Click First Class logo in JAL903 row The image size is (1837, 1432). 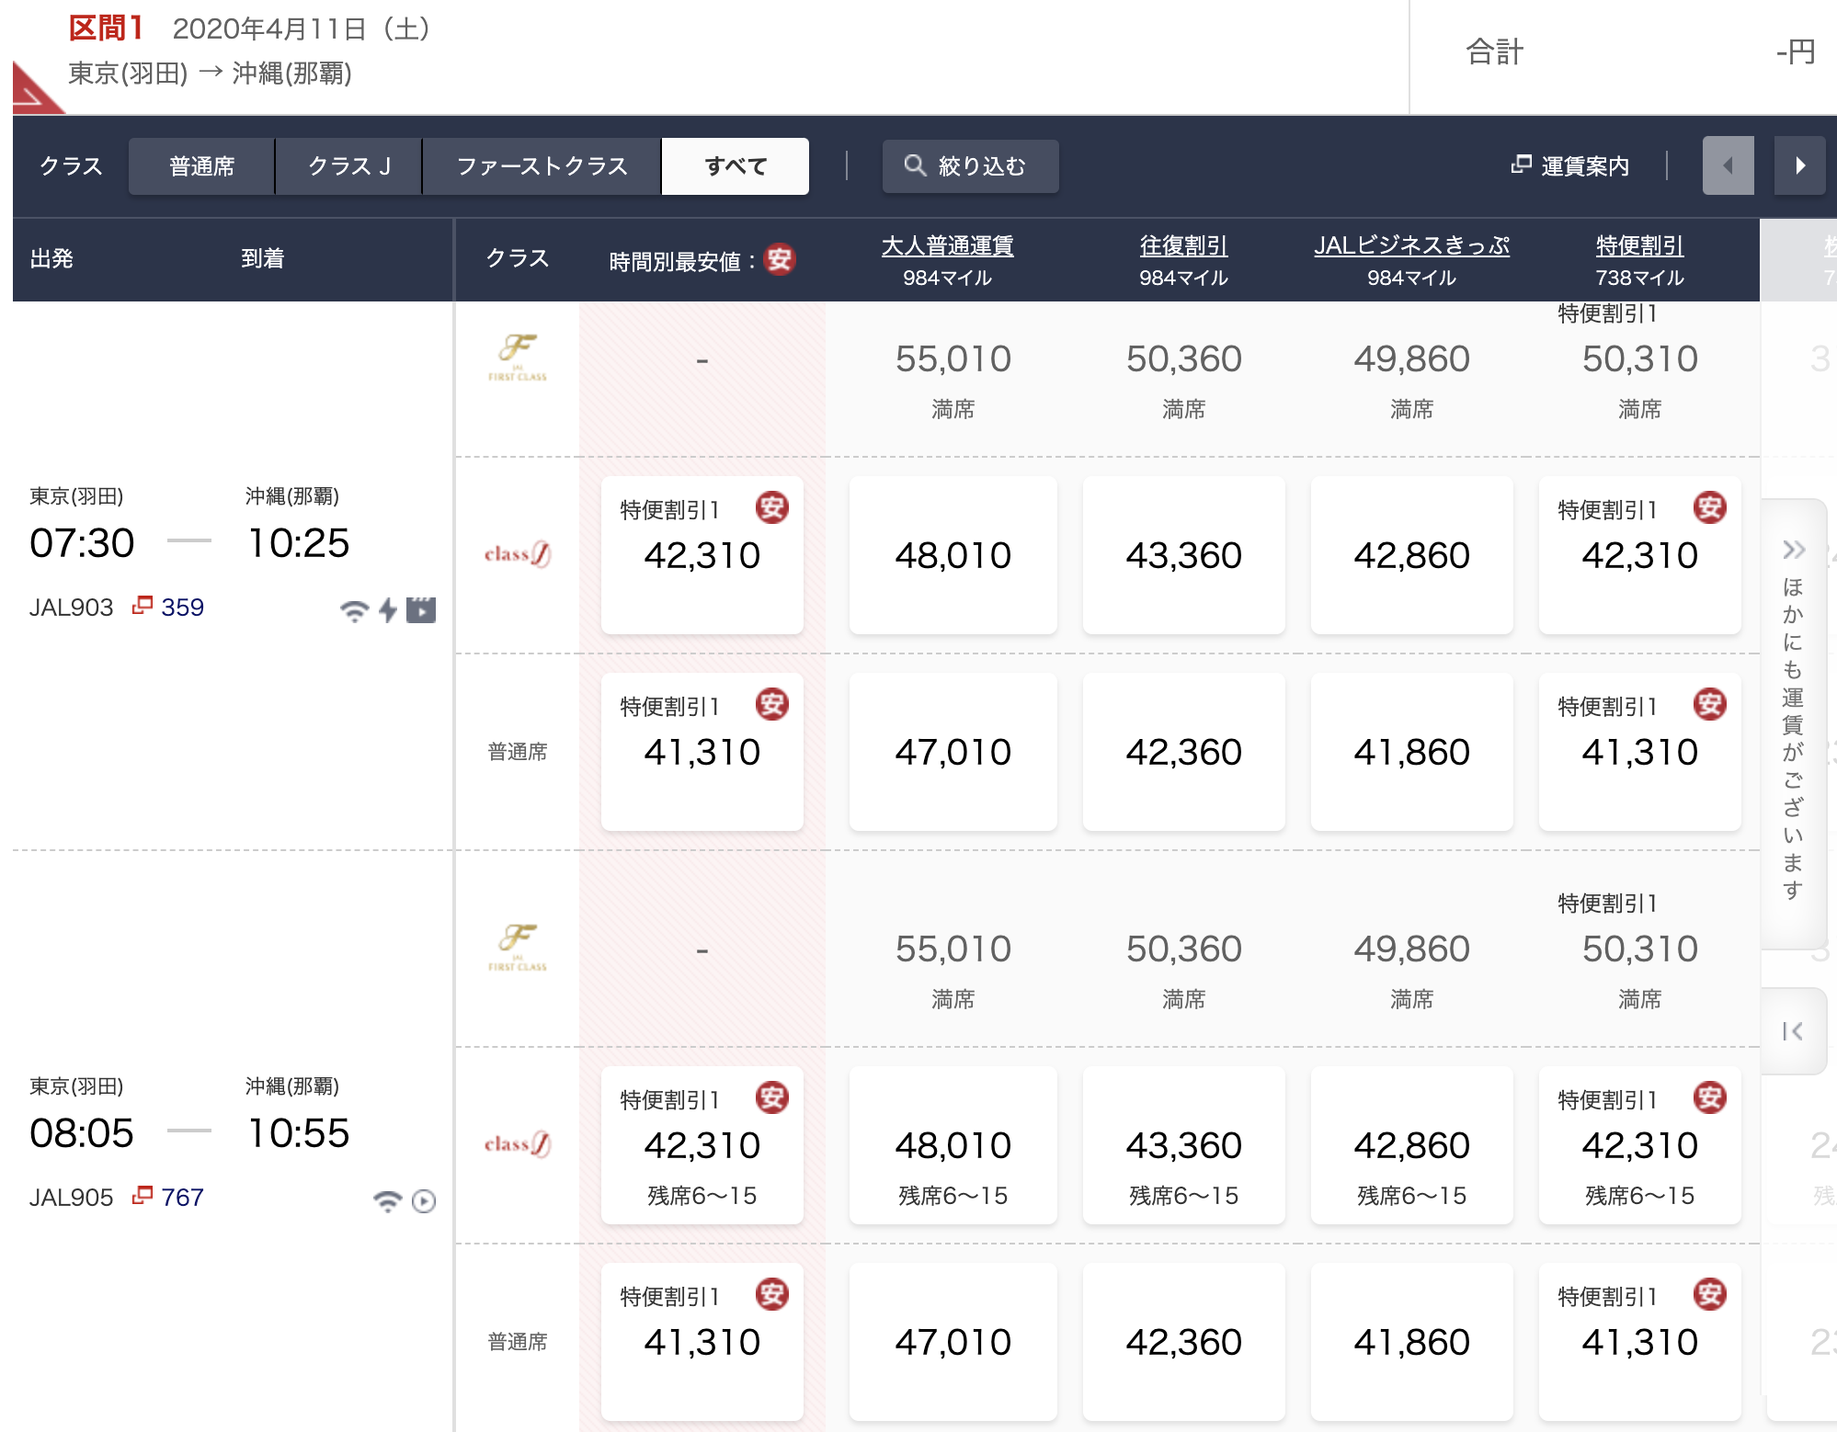click(518, 358)
